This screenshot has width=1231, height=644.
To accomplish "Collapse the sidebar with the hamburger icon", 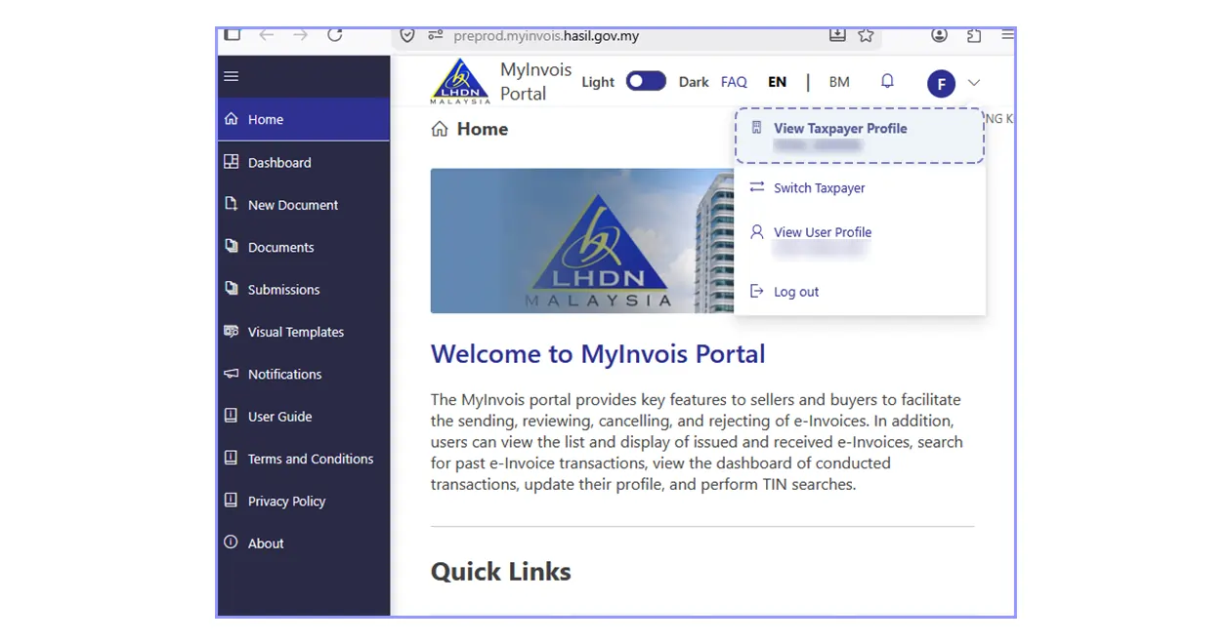I will coord(232,76).
